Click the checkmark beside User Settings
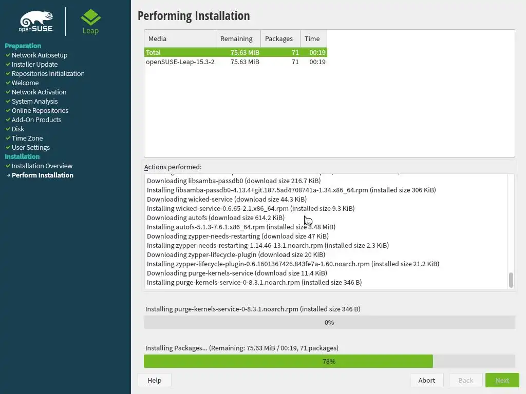 (x=8, y=147)
